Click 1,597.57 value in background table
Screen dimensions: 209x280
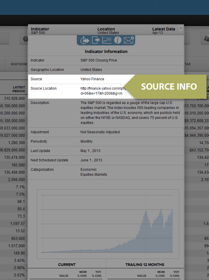[x=18, y=223]
